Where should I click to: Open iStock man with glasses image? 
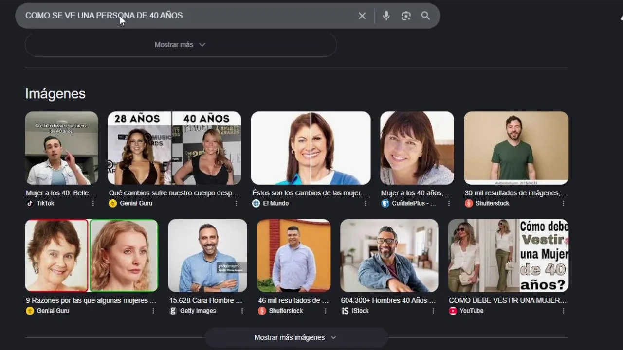pyautogui.click(x=389, y=255)
